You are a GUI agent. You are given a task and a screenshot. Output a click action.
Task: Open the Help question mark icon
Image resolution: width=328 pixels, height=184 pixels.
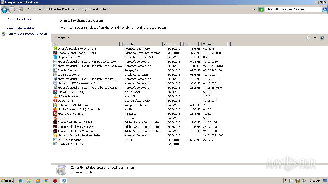pos(322,38)
